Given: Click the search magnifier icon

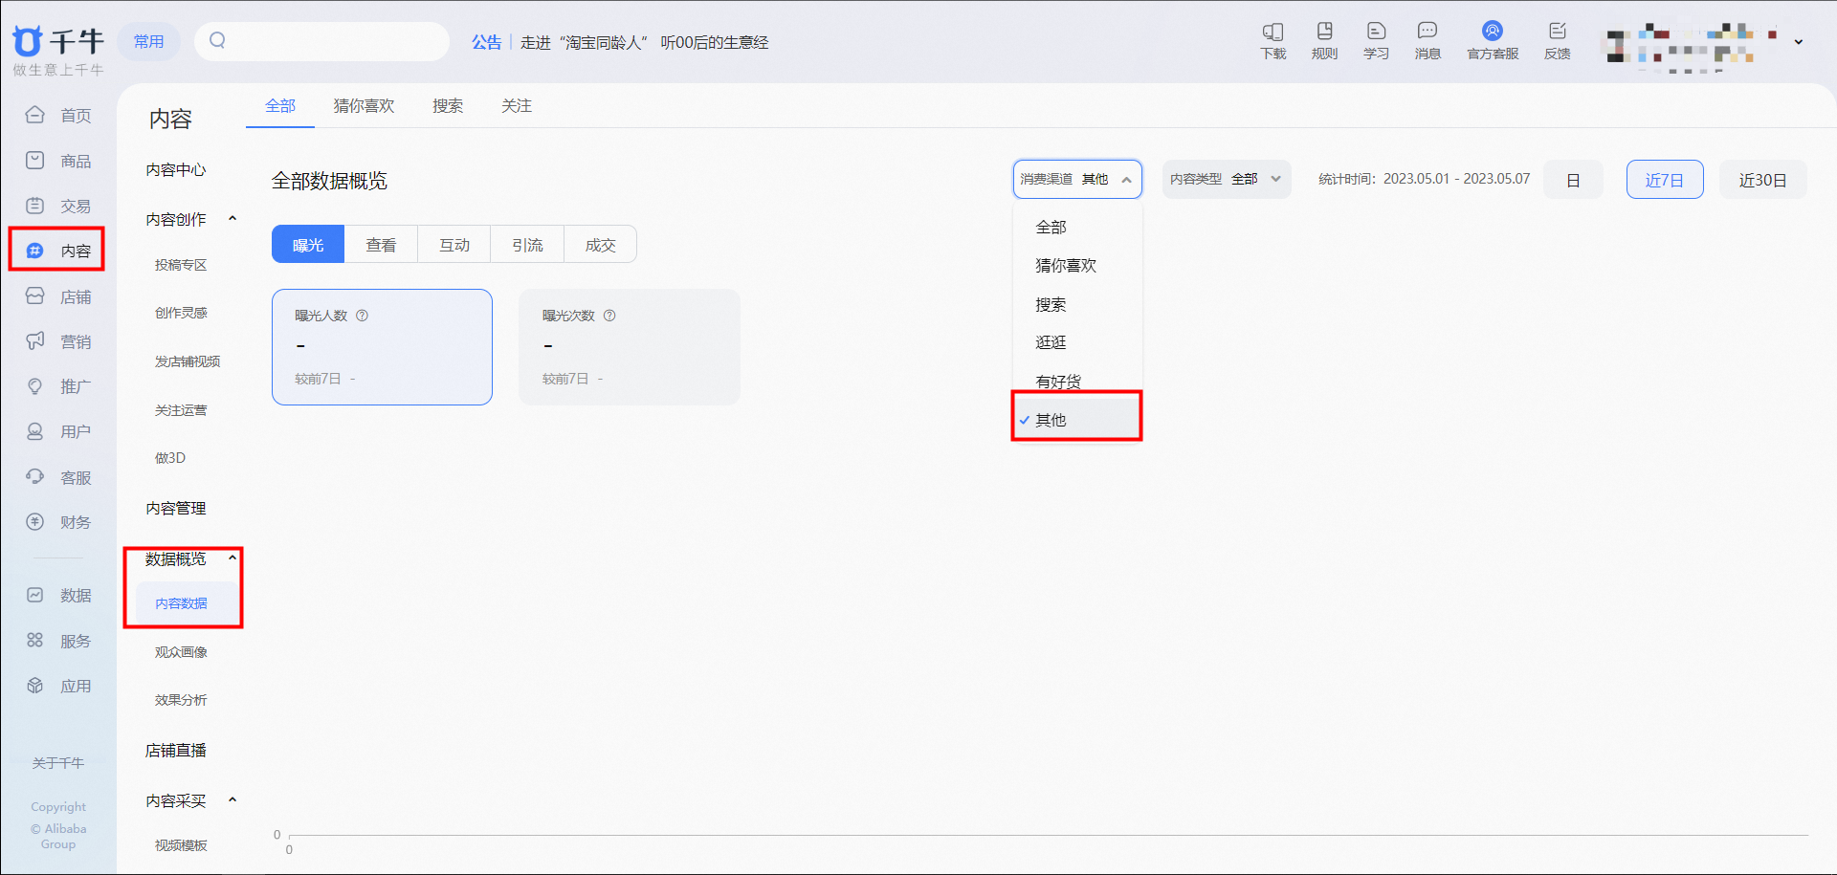Looking at the screenshot, I should click(x=217, y=40).
